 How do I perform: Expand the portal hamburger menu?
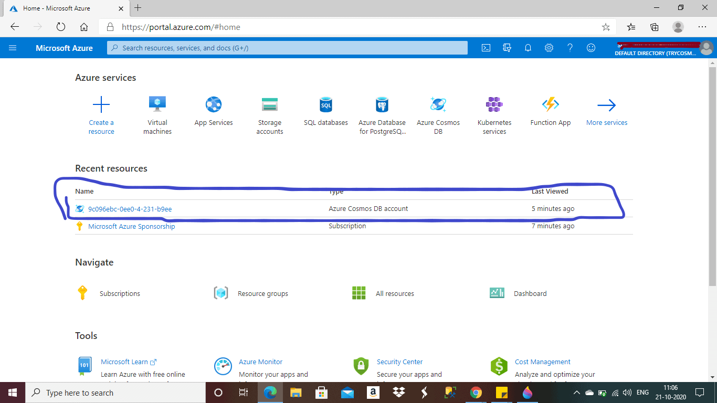tap(13, 48)
